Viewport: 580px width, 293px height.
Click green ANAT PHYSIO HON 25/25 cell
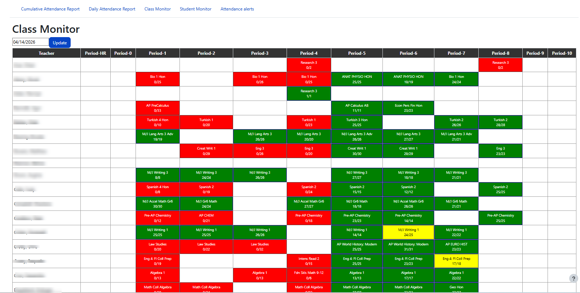pyautogui.click(x=357, y=79)
